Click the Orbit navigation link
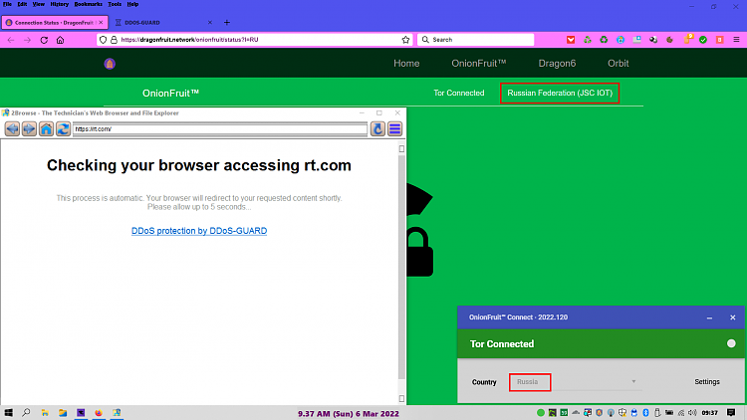 coord(618,64)
